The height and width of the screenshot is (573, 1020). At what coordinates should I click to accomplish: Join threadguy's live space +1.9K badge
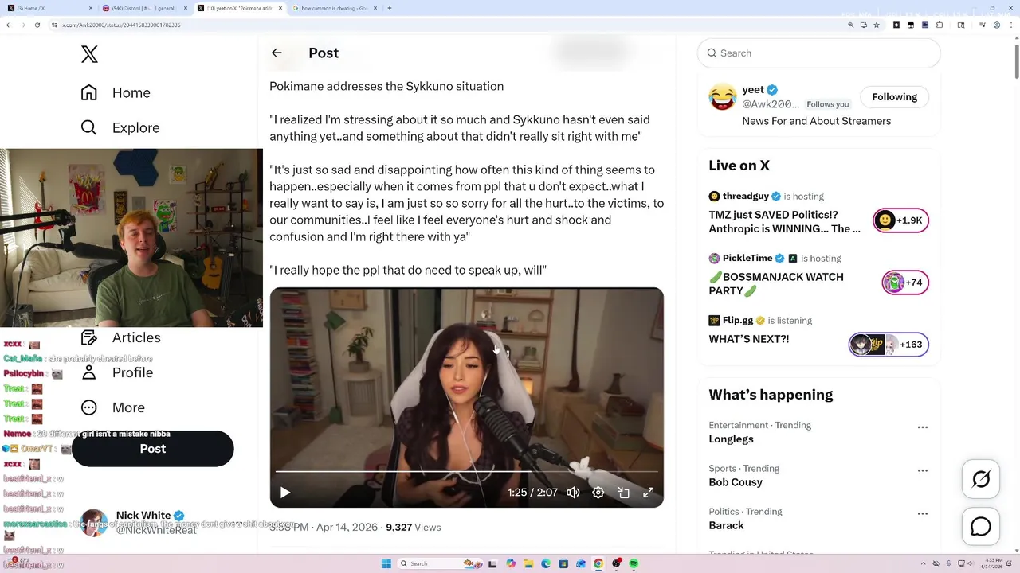pos(901,220)
